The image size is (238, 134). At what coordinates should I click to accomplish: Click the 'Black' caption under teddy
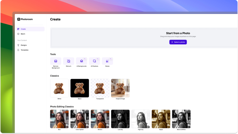pyautogui.click(x=80, y=99)
